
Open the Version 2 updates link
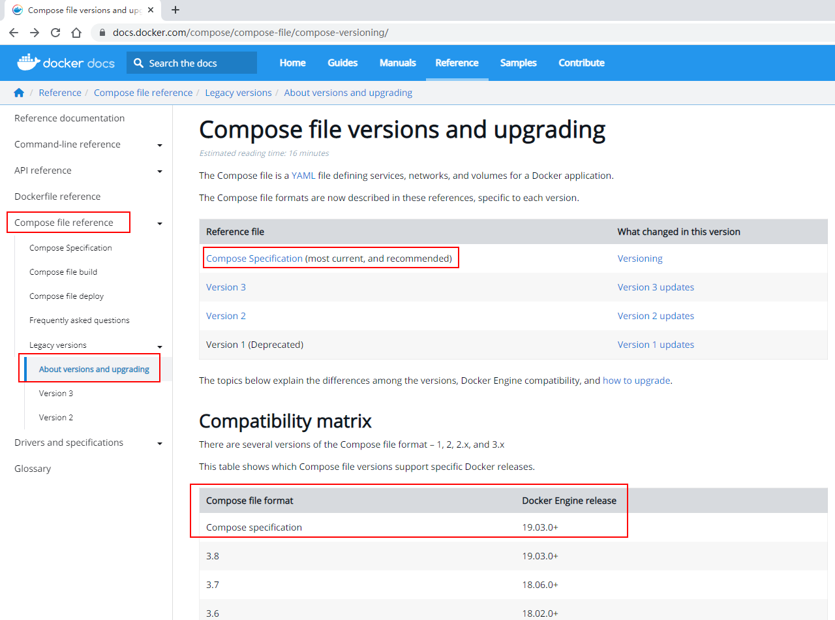coord(656,316)
